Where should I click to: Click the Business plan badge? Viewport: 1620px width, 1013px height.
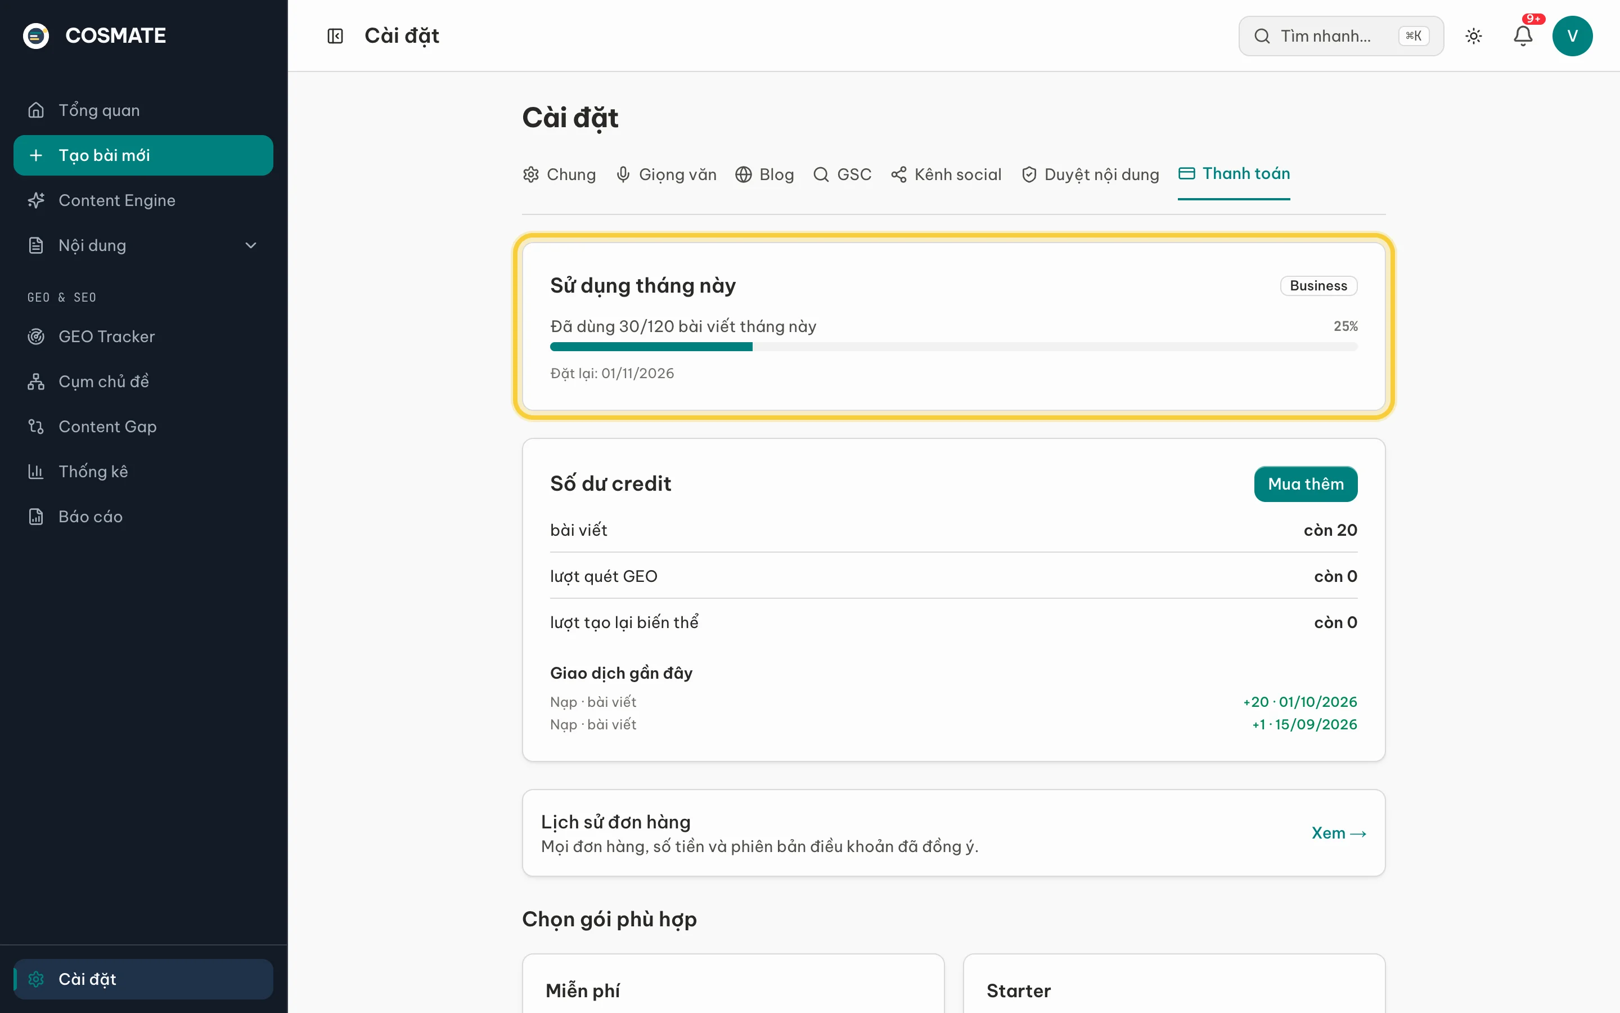pos(1318,285)
